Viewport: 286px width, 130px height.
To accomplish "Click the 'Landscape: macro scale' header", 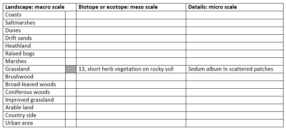I will 40,7.
